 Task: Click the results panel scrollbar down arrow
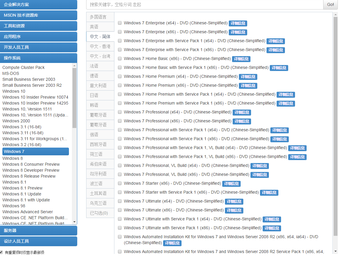point(335,251)
